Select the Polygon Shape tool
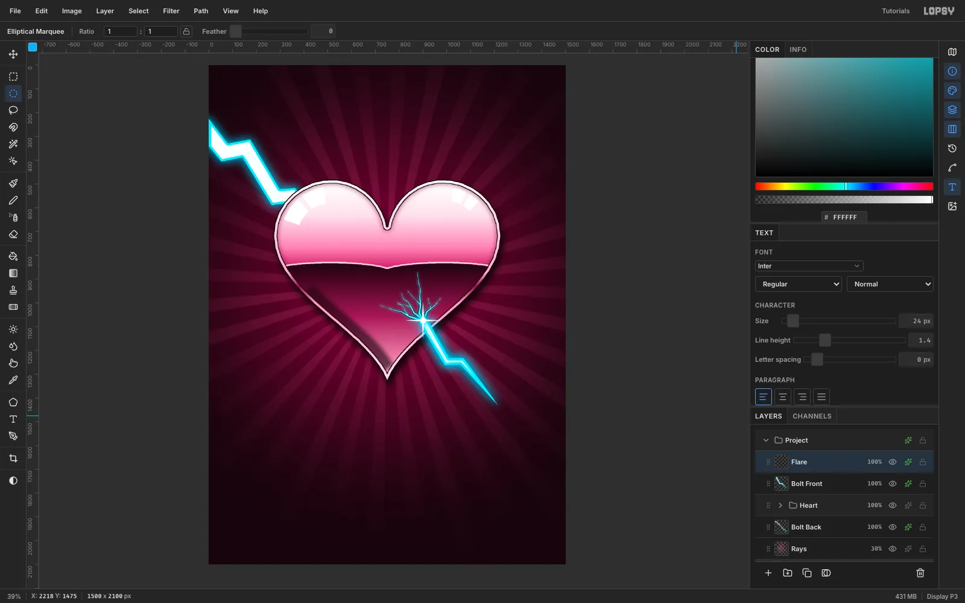965x603 pixels. pyautogui.click(x=13, y=402)
